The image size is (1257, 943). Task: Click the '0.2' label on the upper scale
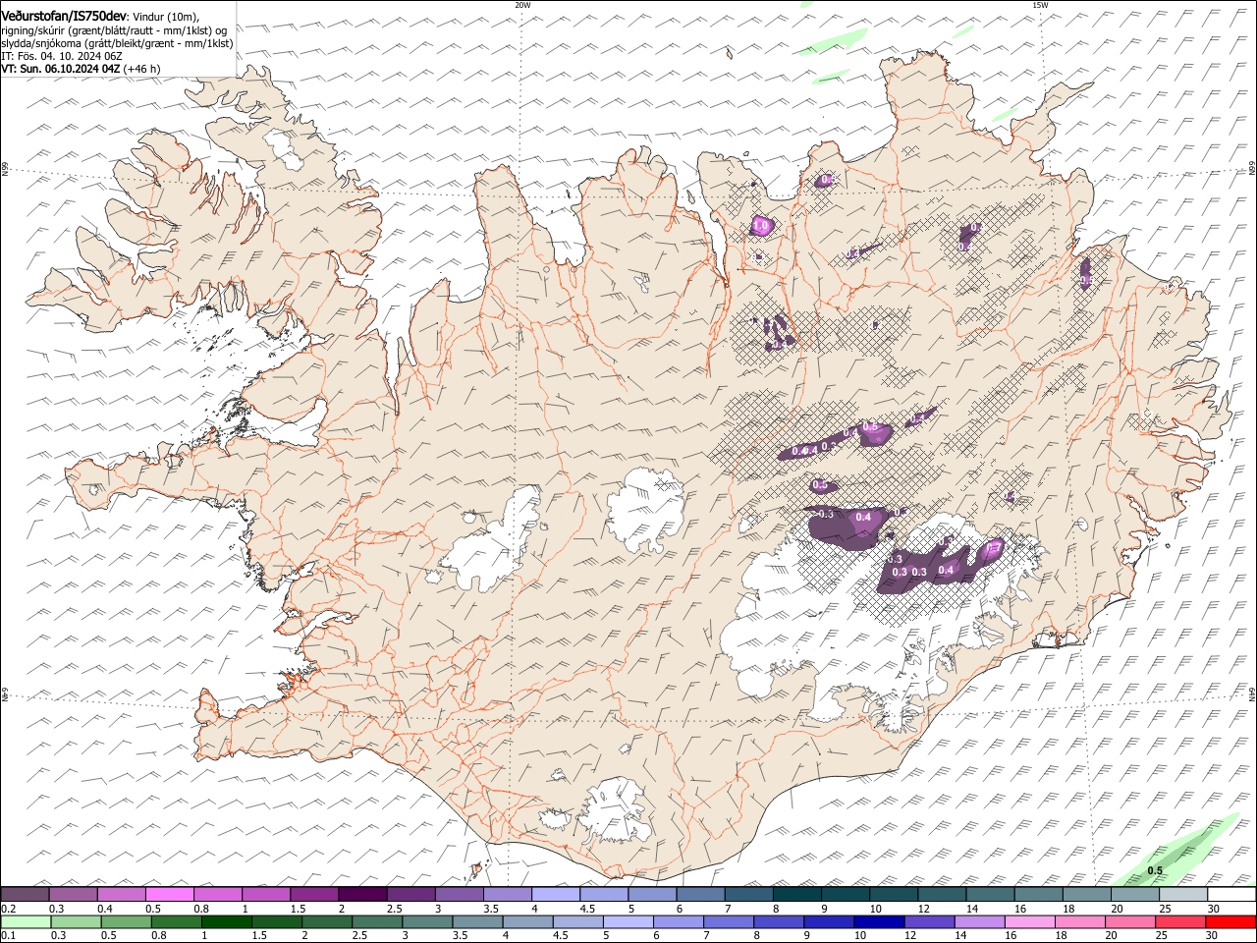click(x=9, y=909)
